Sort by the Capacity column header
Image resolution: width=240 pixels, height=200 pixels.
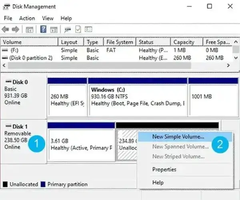point(187,42)
